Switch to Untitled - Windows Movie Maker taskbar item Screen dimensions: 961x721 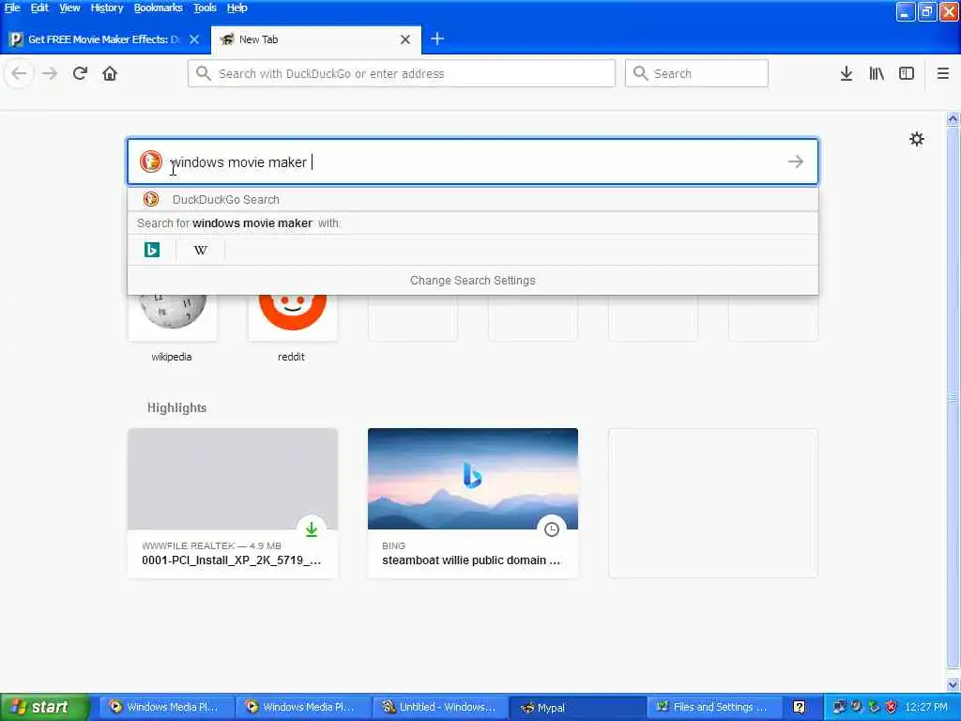coord(440,708)
